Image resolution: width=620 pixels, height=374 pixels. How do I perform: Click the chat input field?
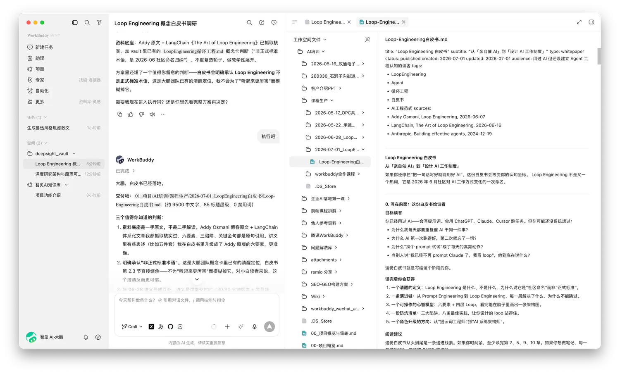(x=196, y=307)
